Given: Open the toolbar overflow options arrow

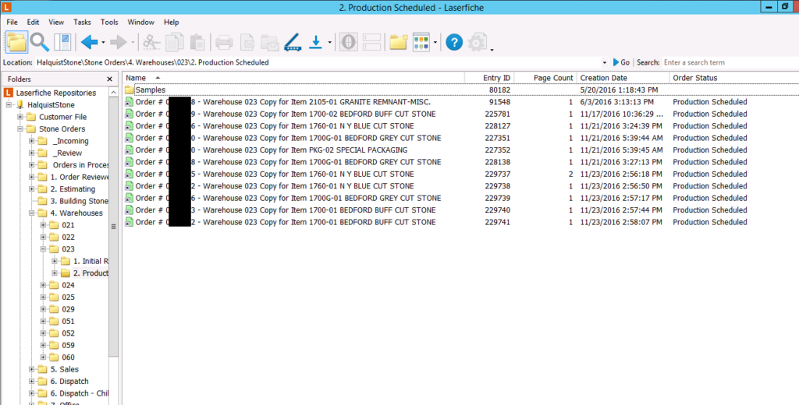Looking at the screenshot, I should pos(492,49).
